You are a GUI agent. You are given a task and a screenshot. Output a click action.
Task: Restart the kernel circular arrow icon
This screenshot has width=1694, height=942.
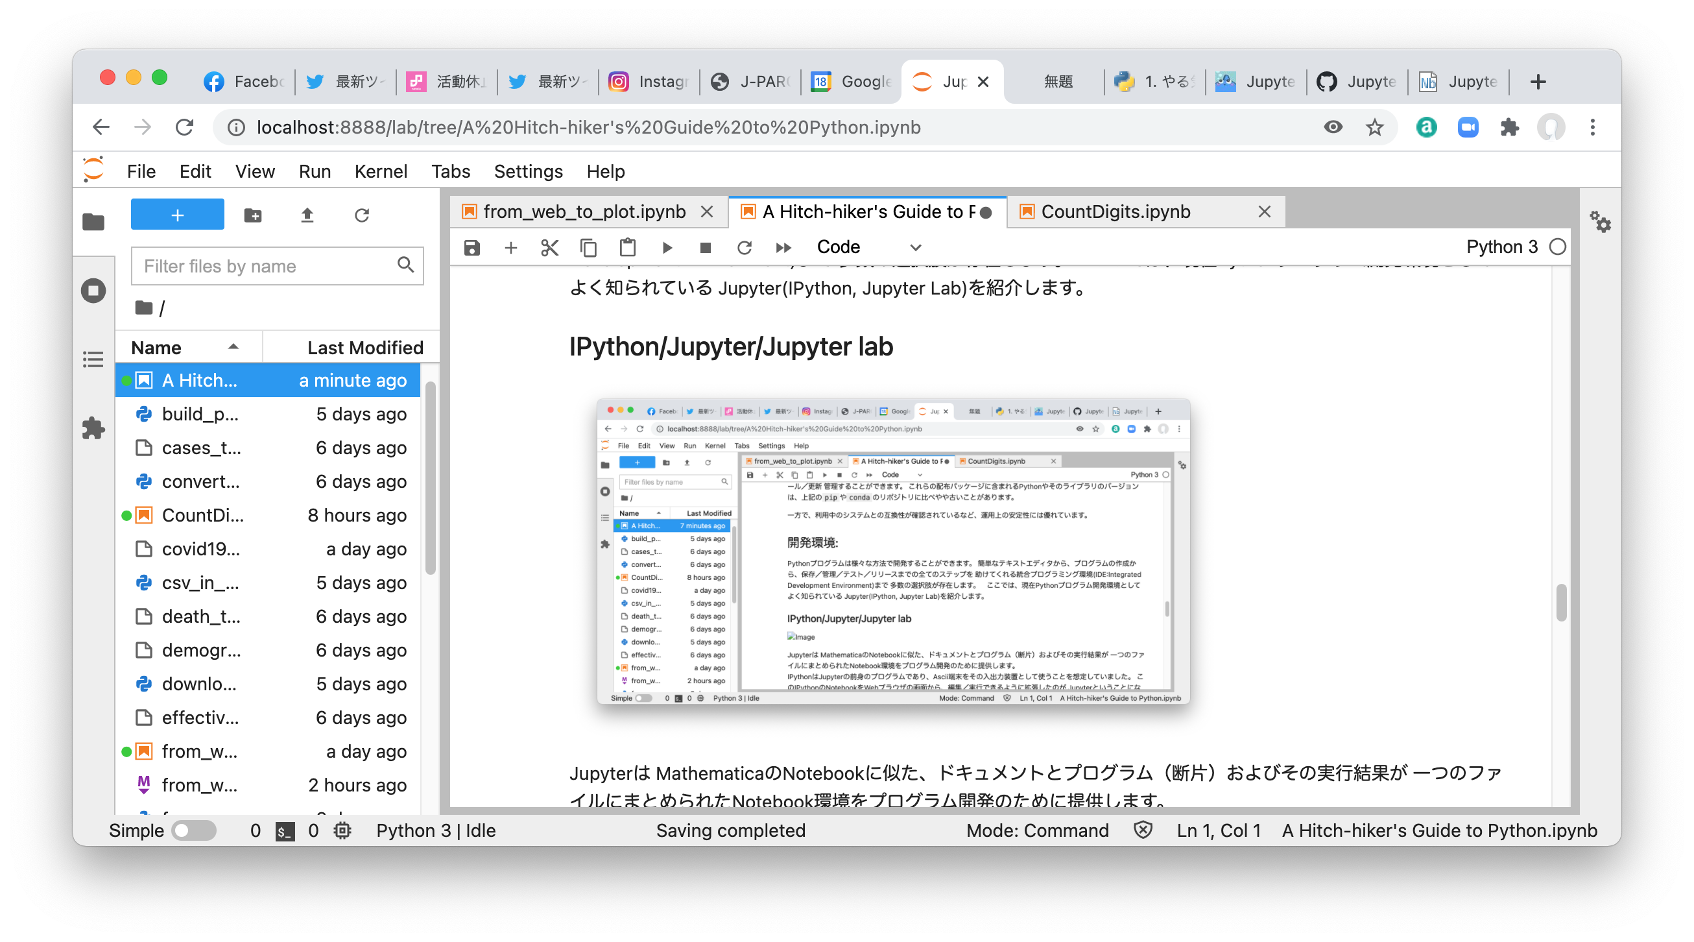click(x=745, y=247)
